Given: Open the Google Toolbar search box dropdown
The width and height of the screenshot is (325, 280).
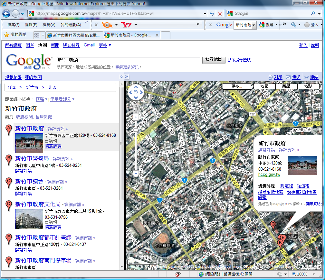Looking at the screenshot, I should pos(254,25).
